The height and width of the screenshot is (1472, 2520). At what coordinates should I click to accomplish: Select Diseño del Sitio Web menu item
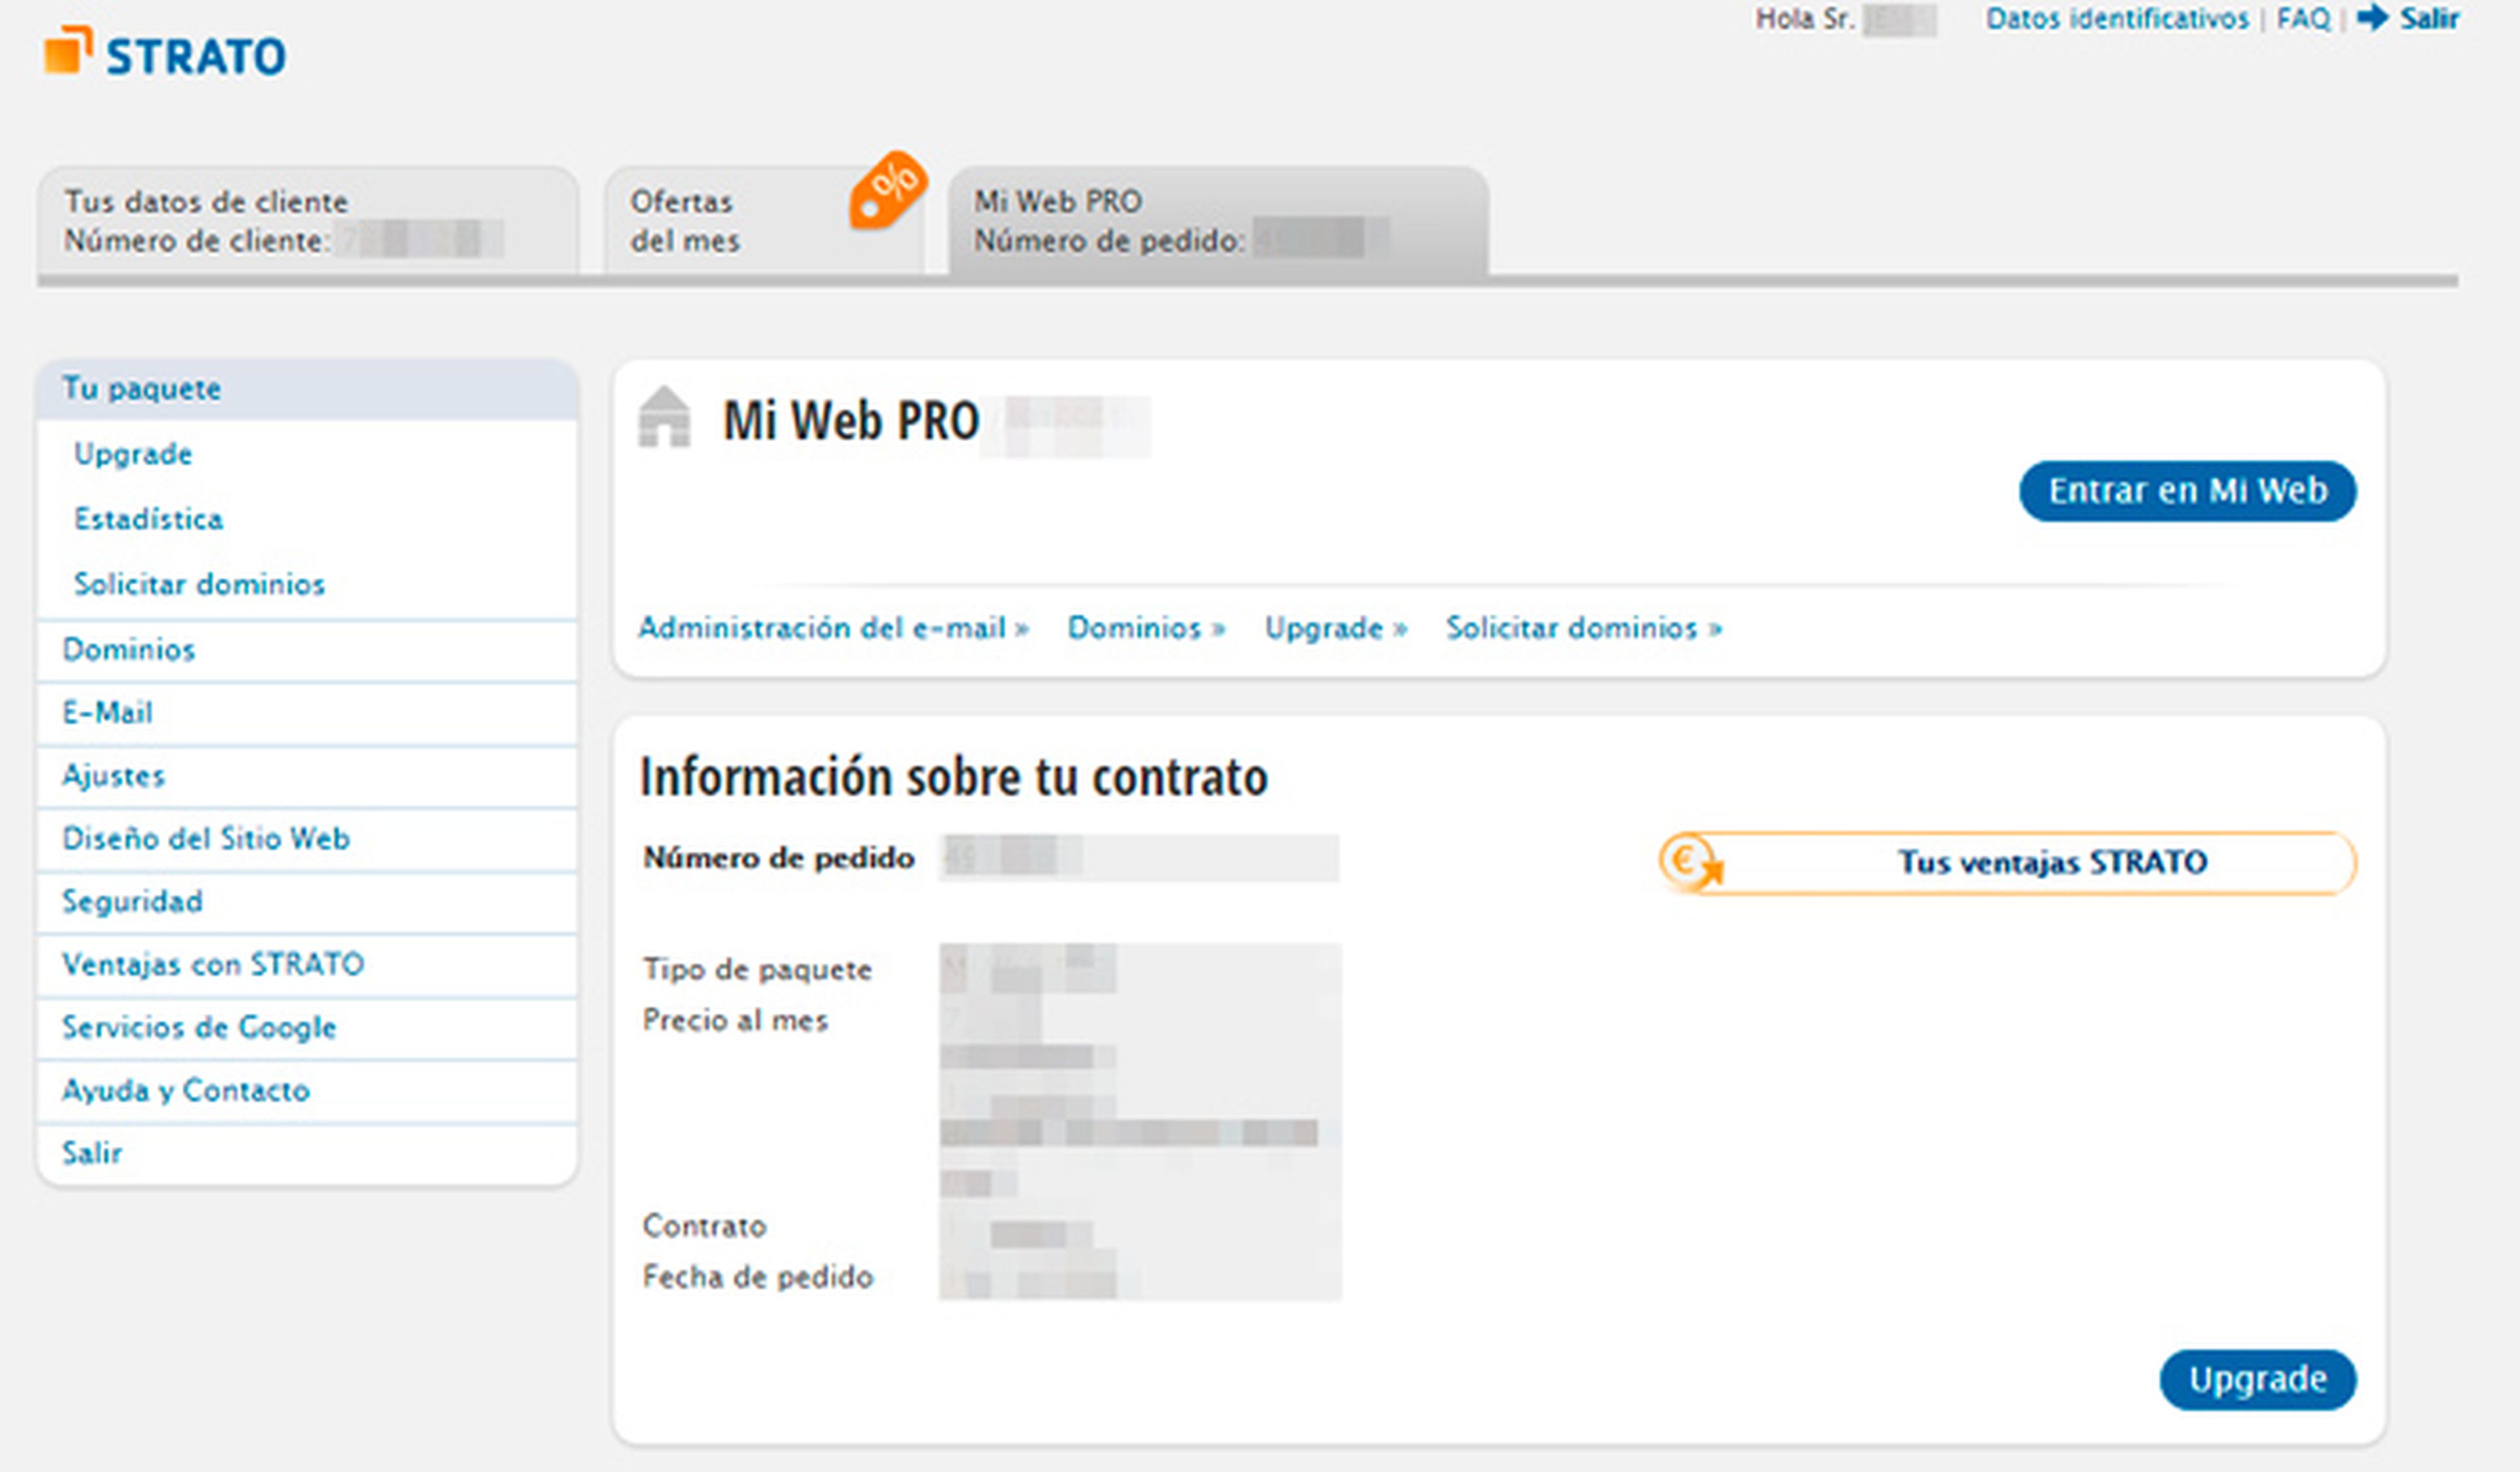tap(205, 838)
